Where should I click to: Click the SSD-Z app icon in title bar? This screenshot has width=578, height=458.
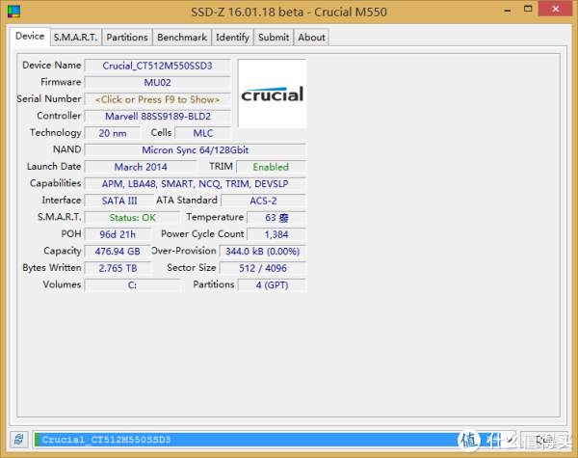pos(13,12)
